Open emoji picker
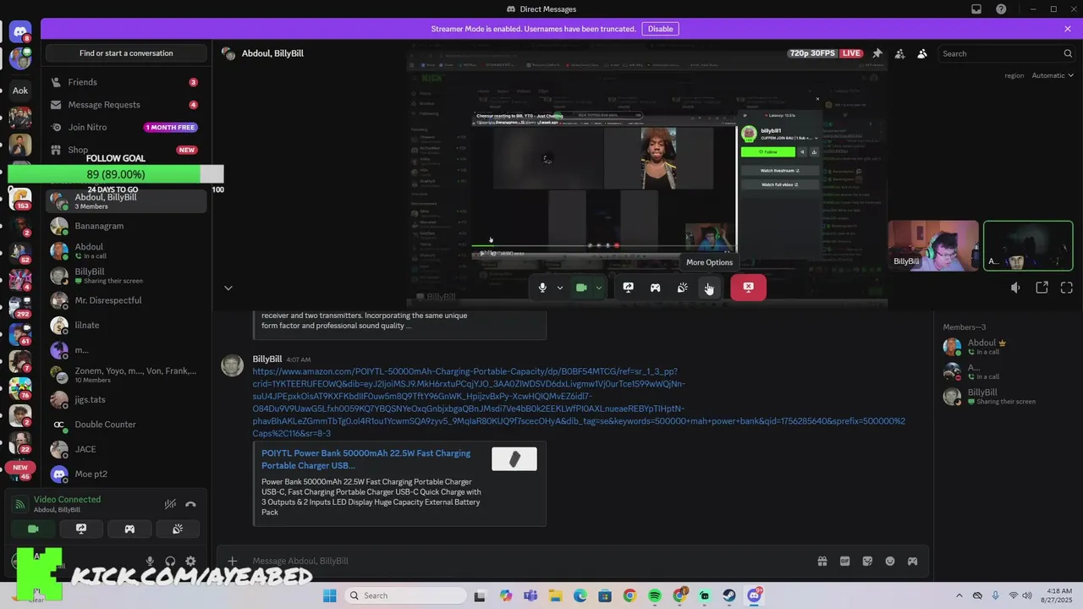The image size is (1083, 609). pyautogui.click(x=890, y=561)
